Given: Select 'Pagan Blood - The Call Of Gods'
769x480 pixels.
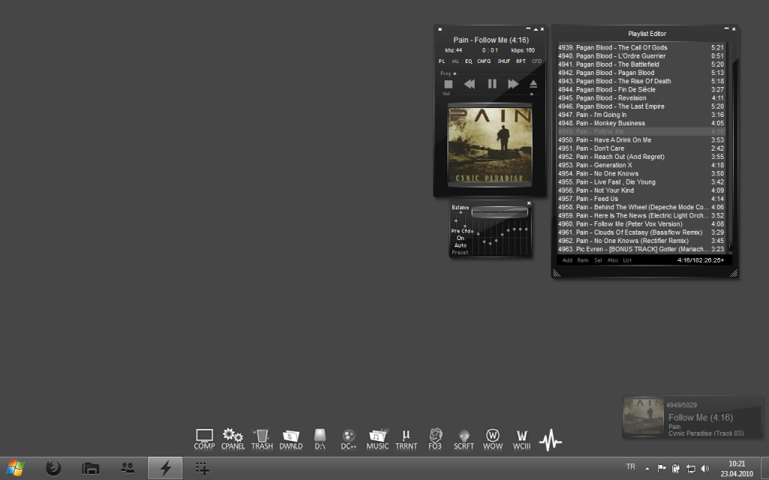Looking at the screenshot, I should [x=641, y=47].
